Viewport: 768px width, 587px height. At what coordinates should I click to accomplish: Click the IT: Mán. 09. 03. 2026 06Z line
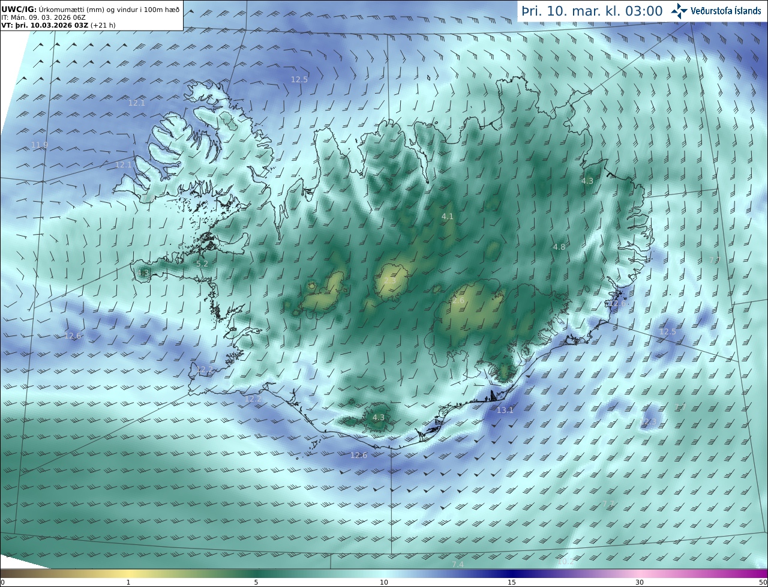(43, 17)
